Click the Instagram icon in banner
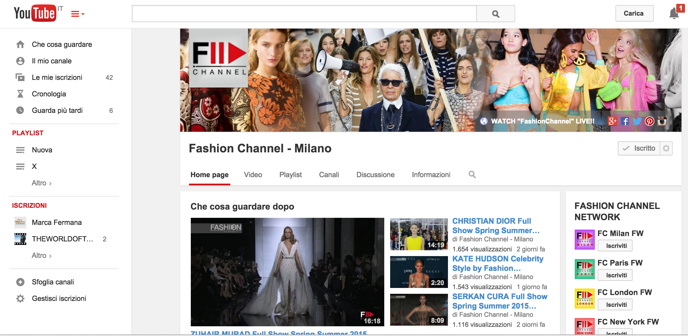The height and width of the screenshot is (336, 688). pyautogui.click(x=662, y=121)
